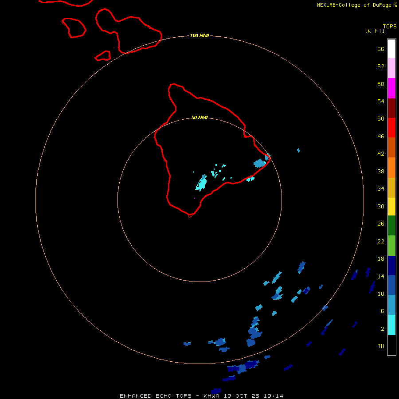Viewport: 399px width, 399px height.
Task: Click the white 66 kft legend swatch
Action: click(x=391, y=49)
